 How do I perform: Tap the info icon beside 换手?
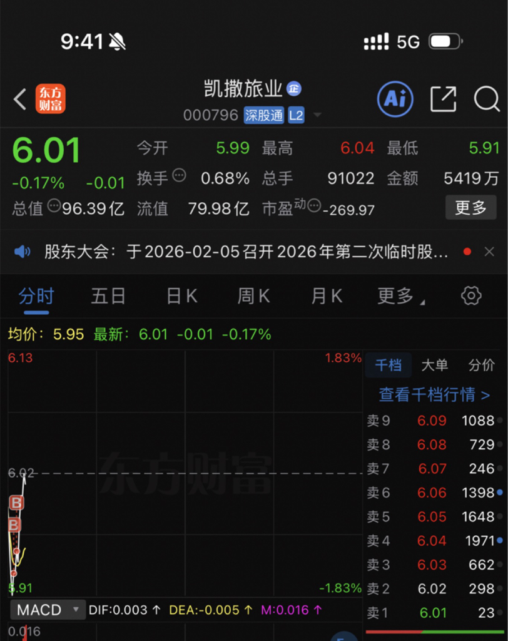[x=179, y=175]
